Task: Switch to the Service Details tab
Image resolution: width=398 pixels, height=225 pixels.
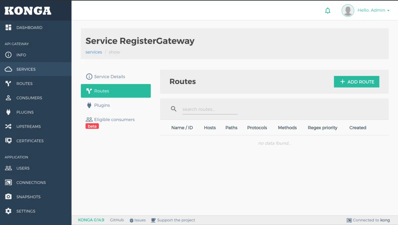Action: point(109,77)
